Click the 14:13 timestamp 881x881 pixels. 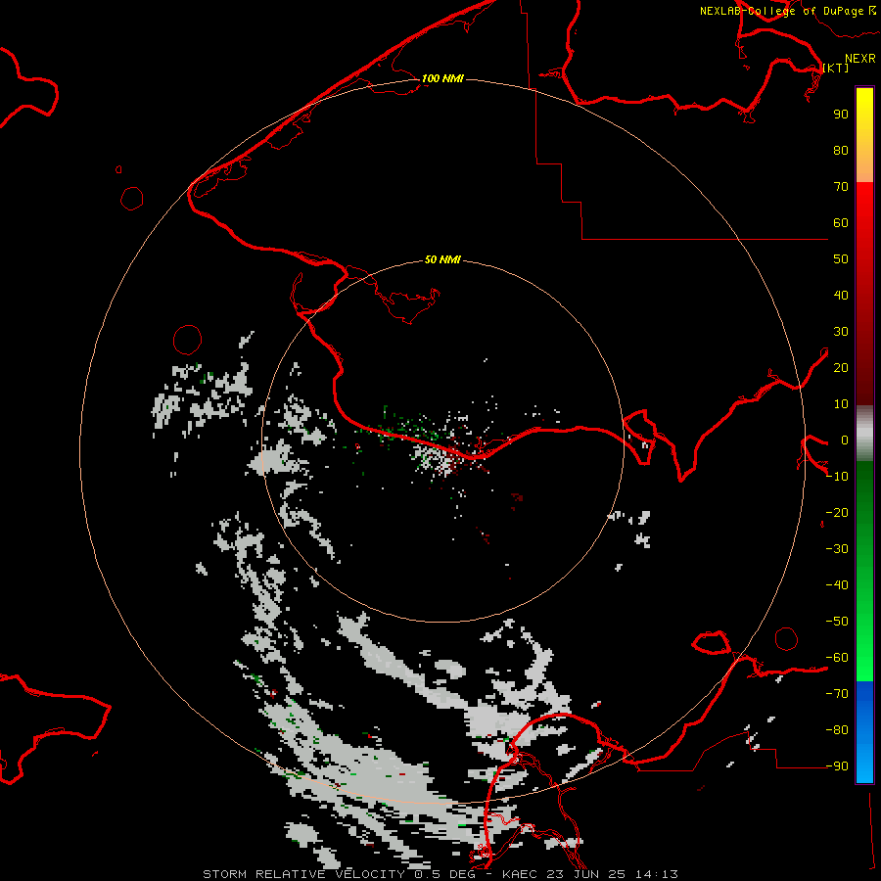(x=657, y=874)
